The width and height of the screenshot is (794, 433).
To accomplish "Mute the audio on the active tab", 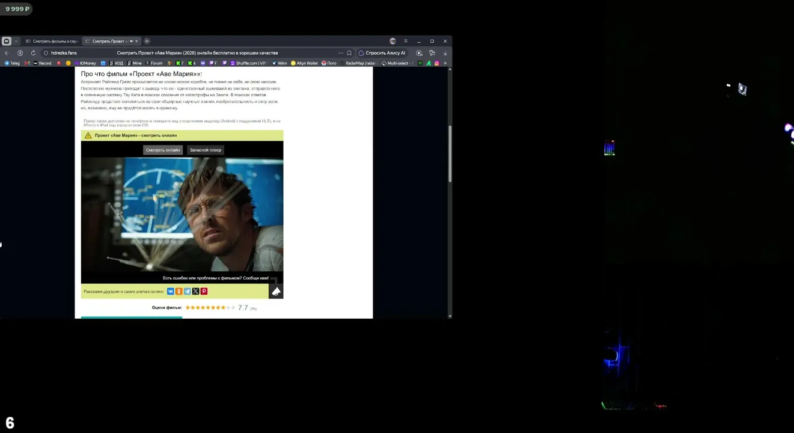I will (x=131, y=41).
